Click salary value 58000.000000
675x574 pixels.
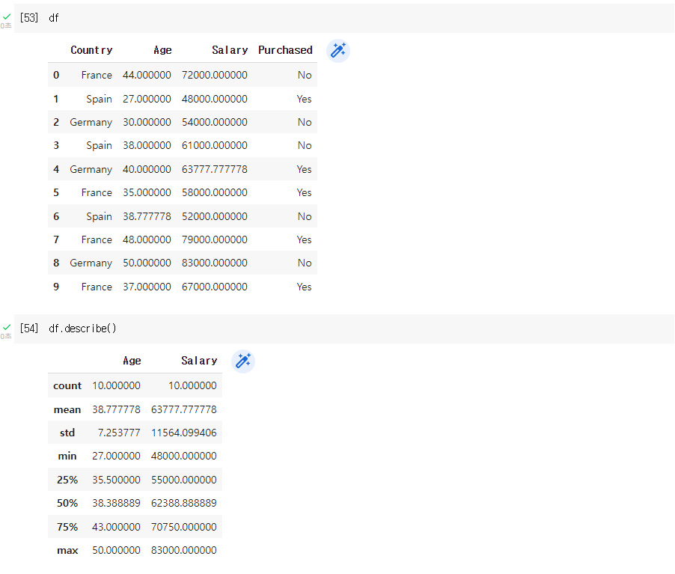214,193
